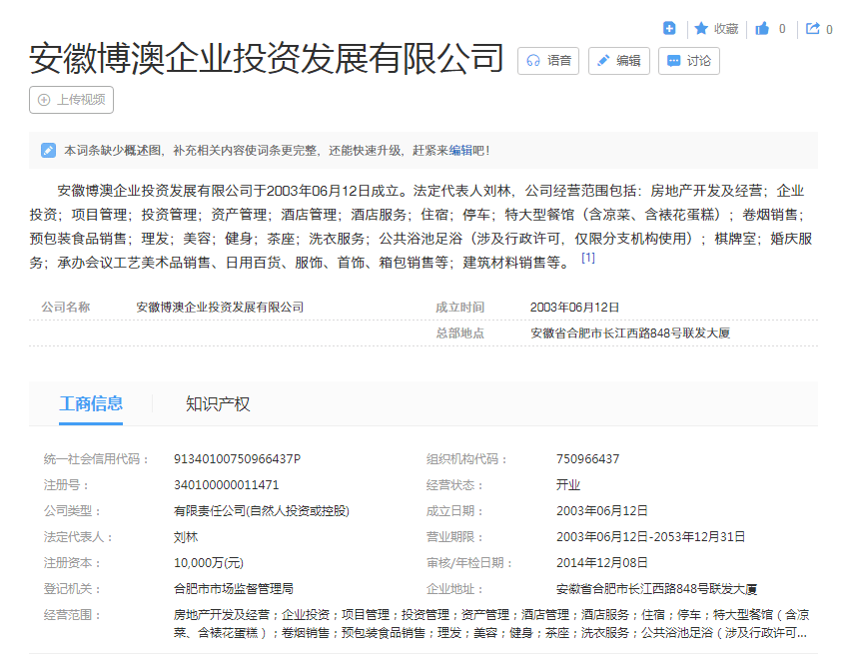Open reference footnote [1]
This screenshot has height=657, width=846.
coord(588,258)
